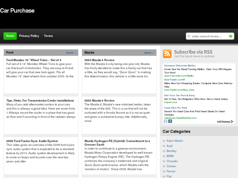Viewport: 238px width, 178px height.
Task: Open AutoTrader.com ad title
Action: (174, 80)
